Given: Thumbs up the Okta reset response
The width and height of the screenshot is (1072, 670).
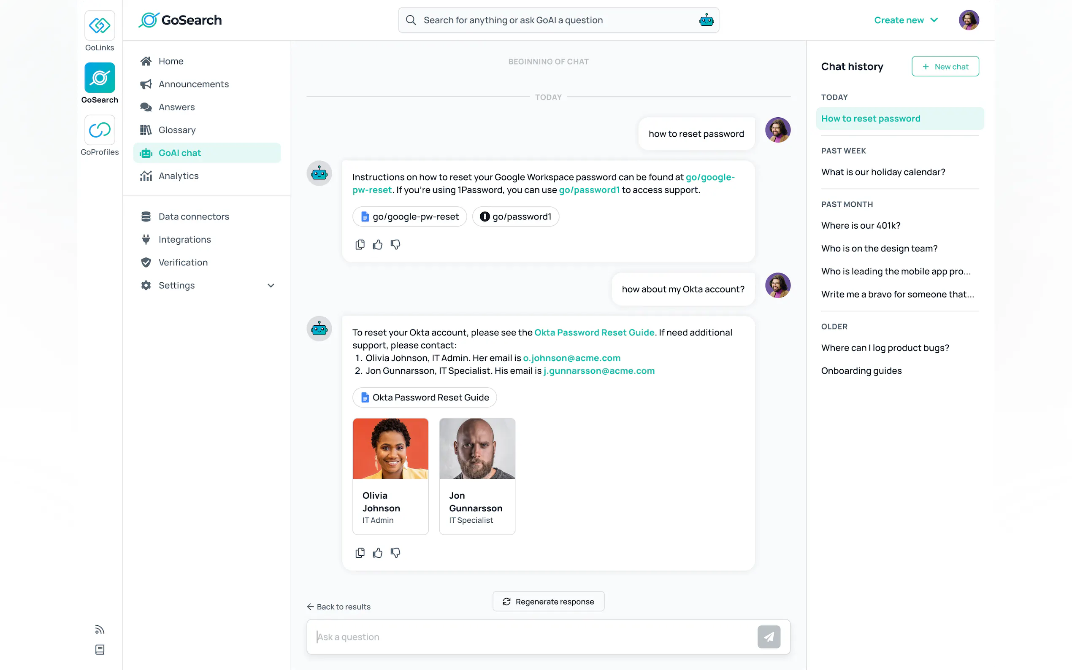Looking at the screenshot, I should (377, 553).
